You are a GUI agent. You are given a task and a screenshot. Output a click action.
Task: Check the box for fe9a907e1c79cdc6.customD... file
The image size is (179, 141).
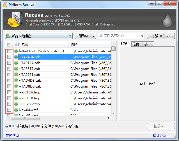point(9,51)
